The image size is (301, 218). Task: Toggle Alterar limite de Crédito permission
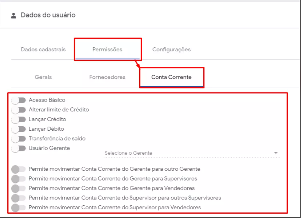(x=19, y=110)
